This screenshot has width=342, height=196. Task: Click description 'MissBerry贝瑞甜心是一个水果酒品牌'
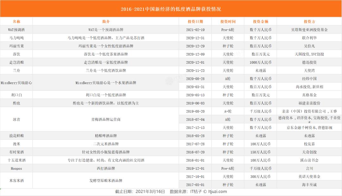106,83
